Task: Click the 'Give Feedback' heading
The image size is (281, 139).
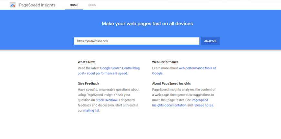Action: 88,84
